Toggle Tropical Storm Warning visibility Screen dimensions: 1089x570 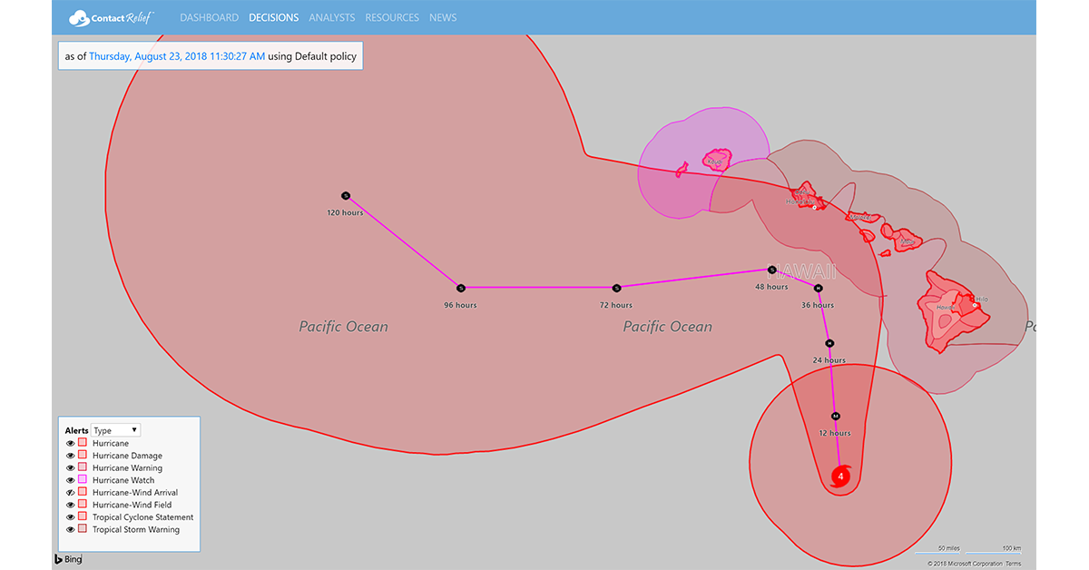70,529
